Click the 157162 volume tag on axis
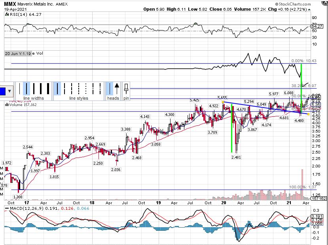The width and height of the screenshot is (328, 245). 319,198
